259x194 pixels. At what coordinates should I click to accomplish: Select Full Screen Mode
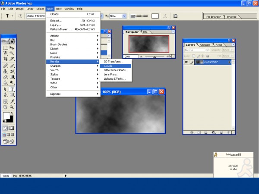13,135
